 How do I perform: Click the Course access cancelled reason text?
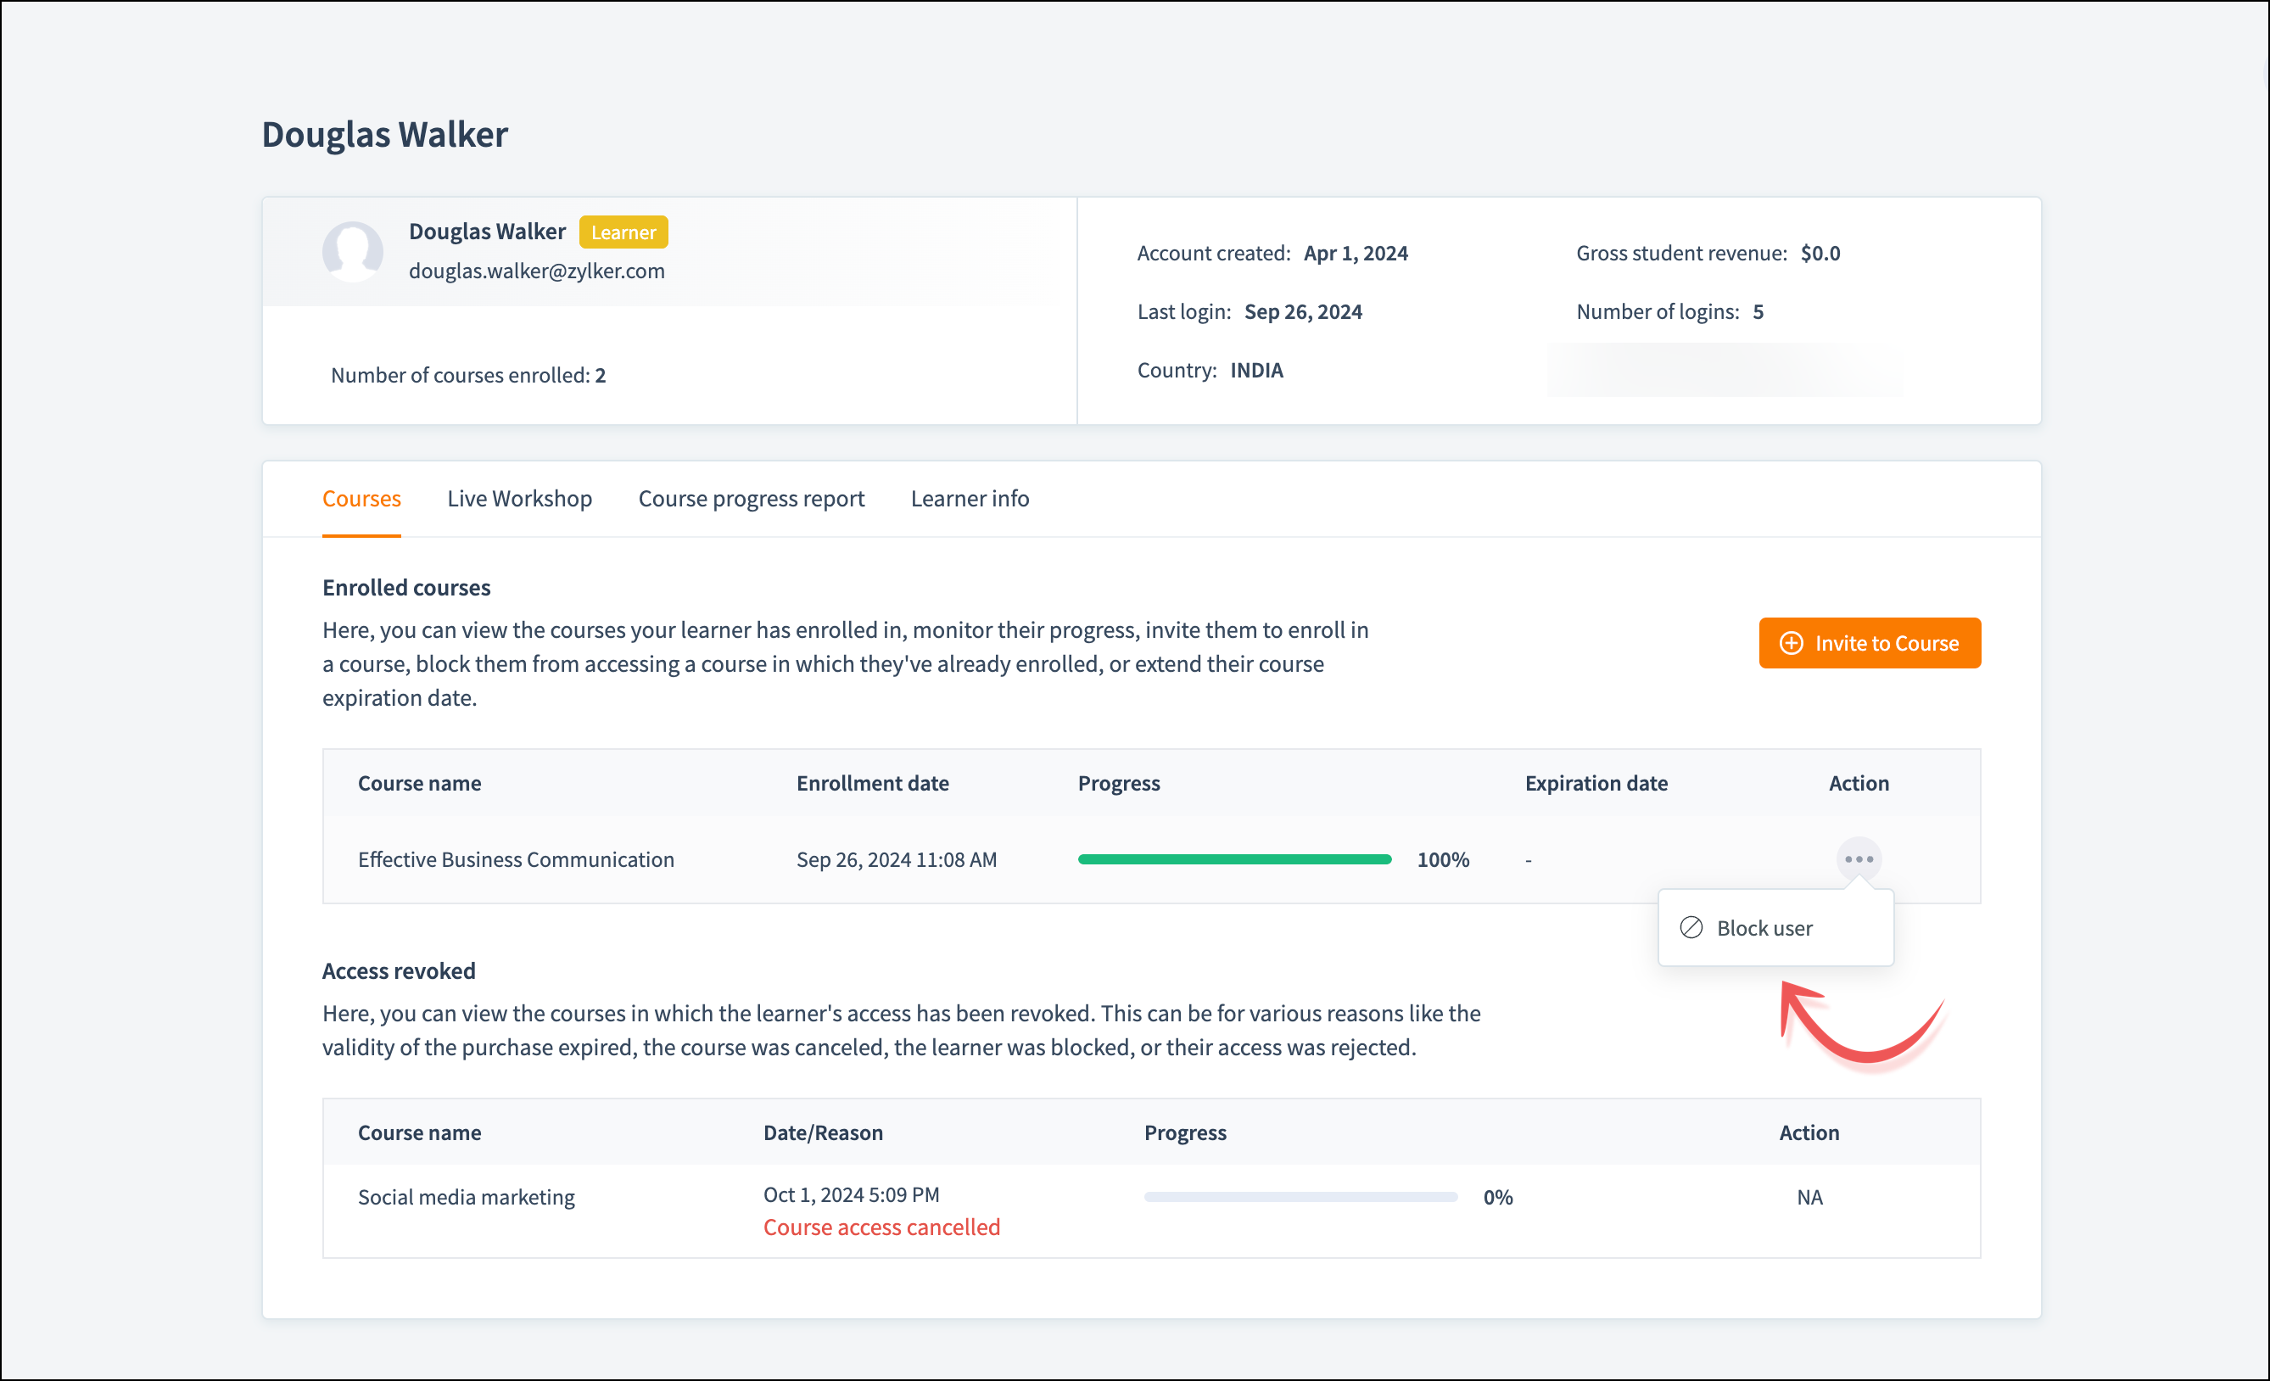pos(881,1227)
